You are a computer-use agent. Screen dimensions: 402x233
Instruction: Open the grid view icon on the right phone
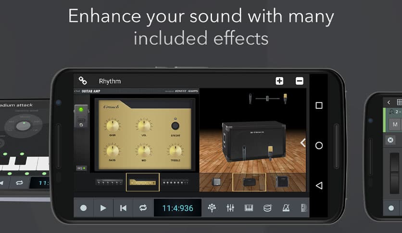pos(400,102)
